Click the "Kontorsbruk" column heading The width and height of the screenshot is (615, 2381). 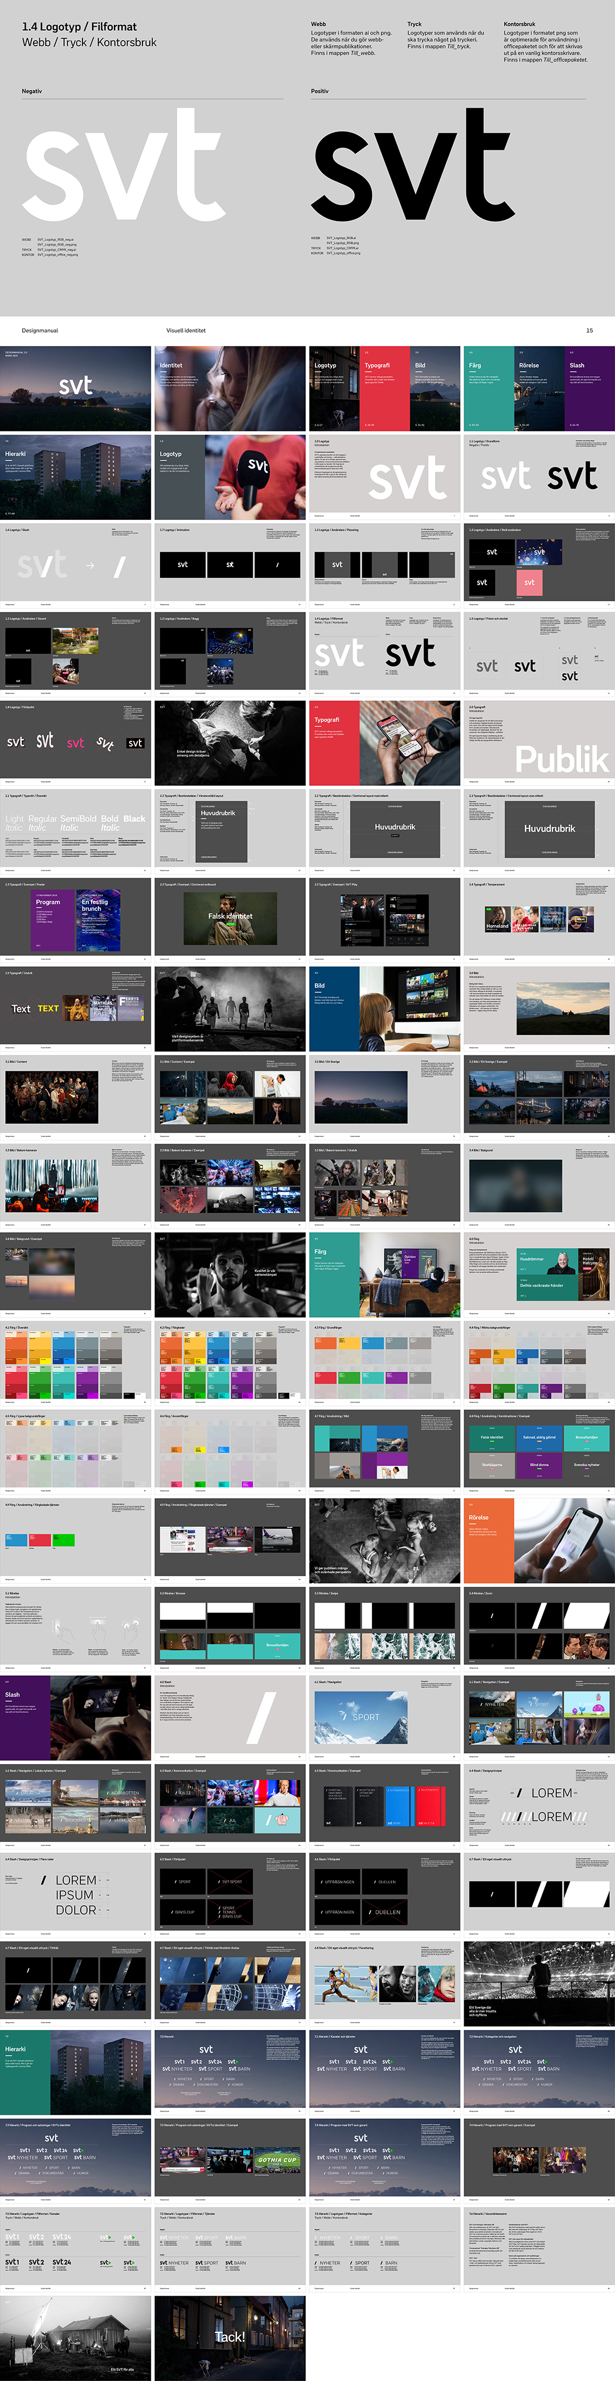click(x=520, y=24)
